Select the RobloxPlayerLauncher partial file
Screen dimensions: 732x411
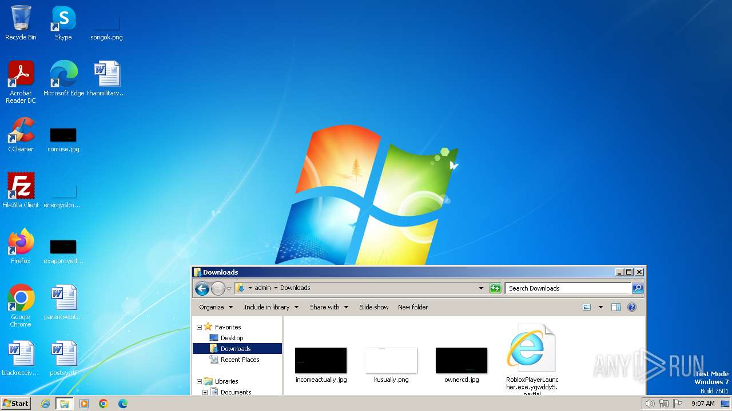[x=532, y=360]
